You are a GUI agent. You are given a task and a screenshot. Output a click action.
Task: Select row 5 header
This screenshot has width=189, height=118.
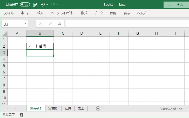[x=4, y=66]
